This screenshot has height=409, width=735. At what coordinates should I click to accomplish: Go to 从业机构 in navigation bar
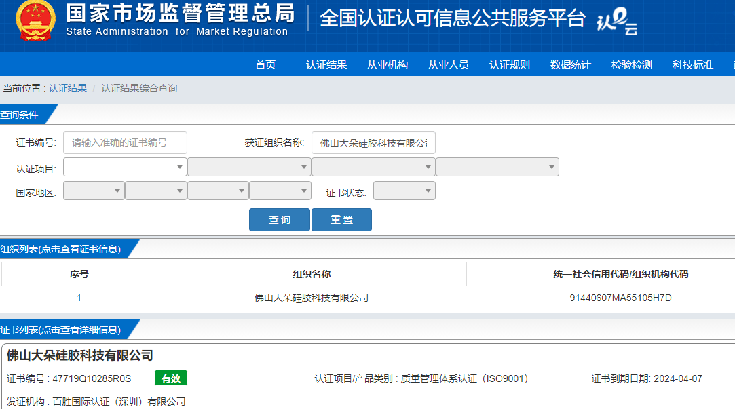tap(388, 65)
